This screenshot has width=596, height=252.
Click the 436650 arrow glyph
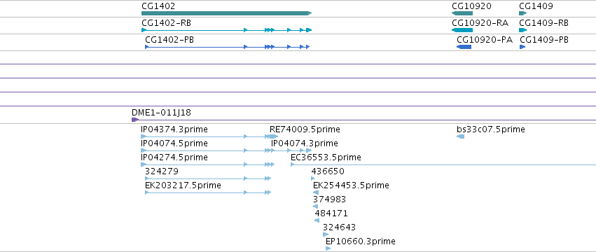313,178
